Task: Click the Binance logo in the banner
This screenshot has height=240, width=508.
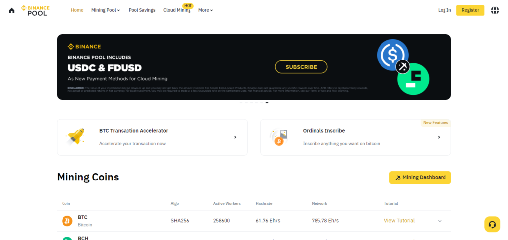Action: tap(84, 47)
